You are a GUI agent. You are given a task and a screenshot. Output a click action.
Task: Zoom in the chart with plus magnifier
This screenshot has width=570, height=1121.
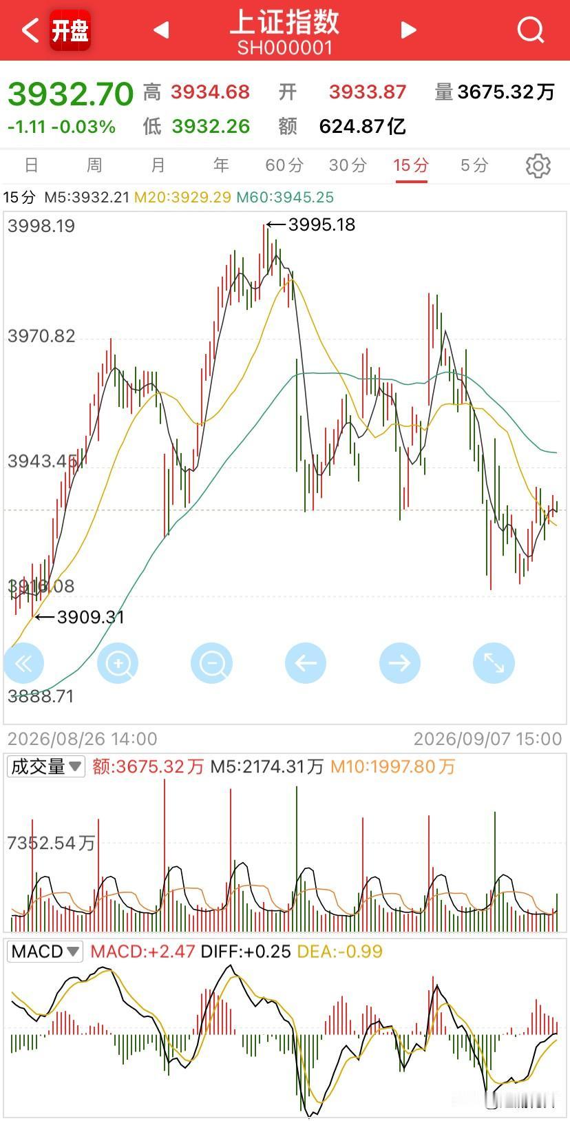[x=118, y=663]
